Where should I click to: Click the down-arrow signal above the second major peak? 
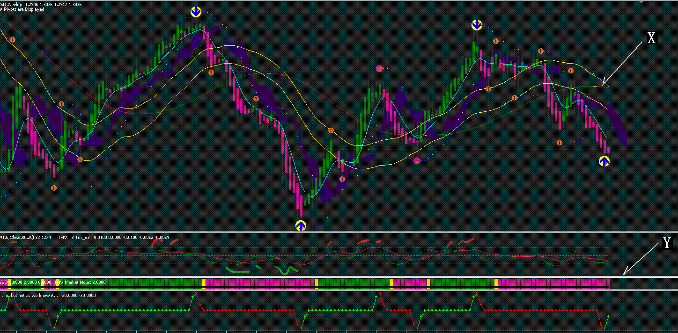[477, 25]
